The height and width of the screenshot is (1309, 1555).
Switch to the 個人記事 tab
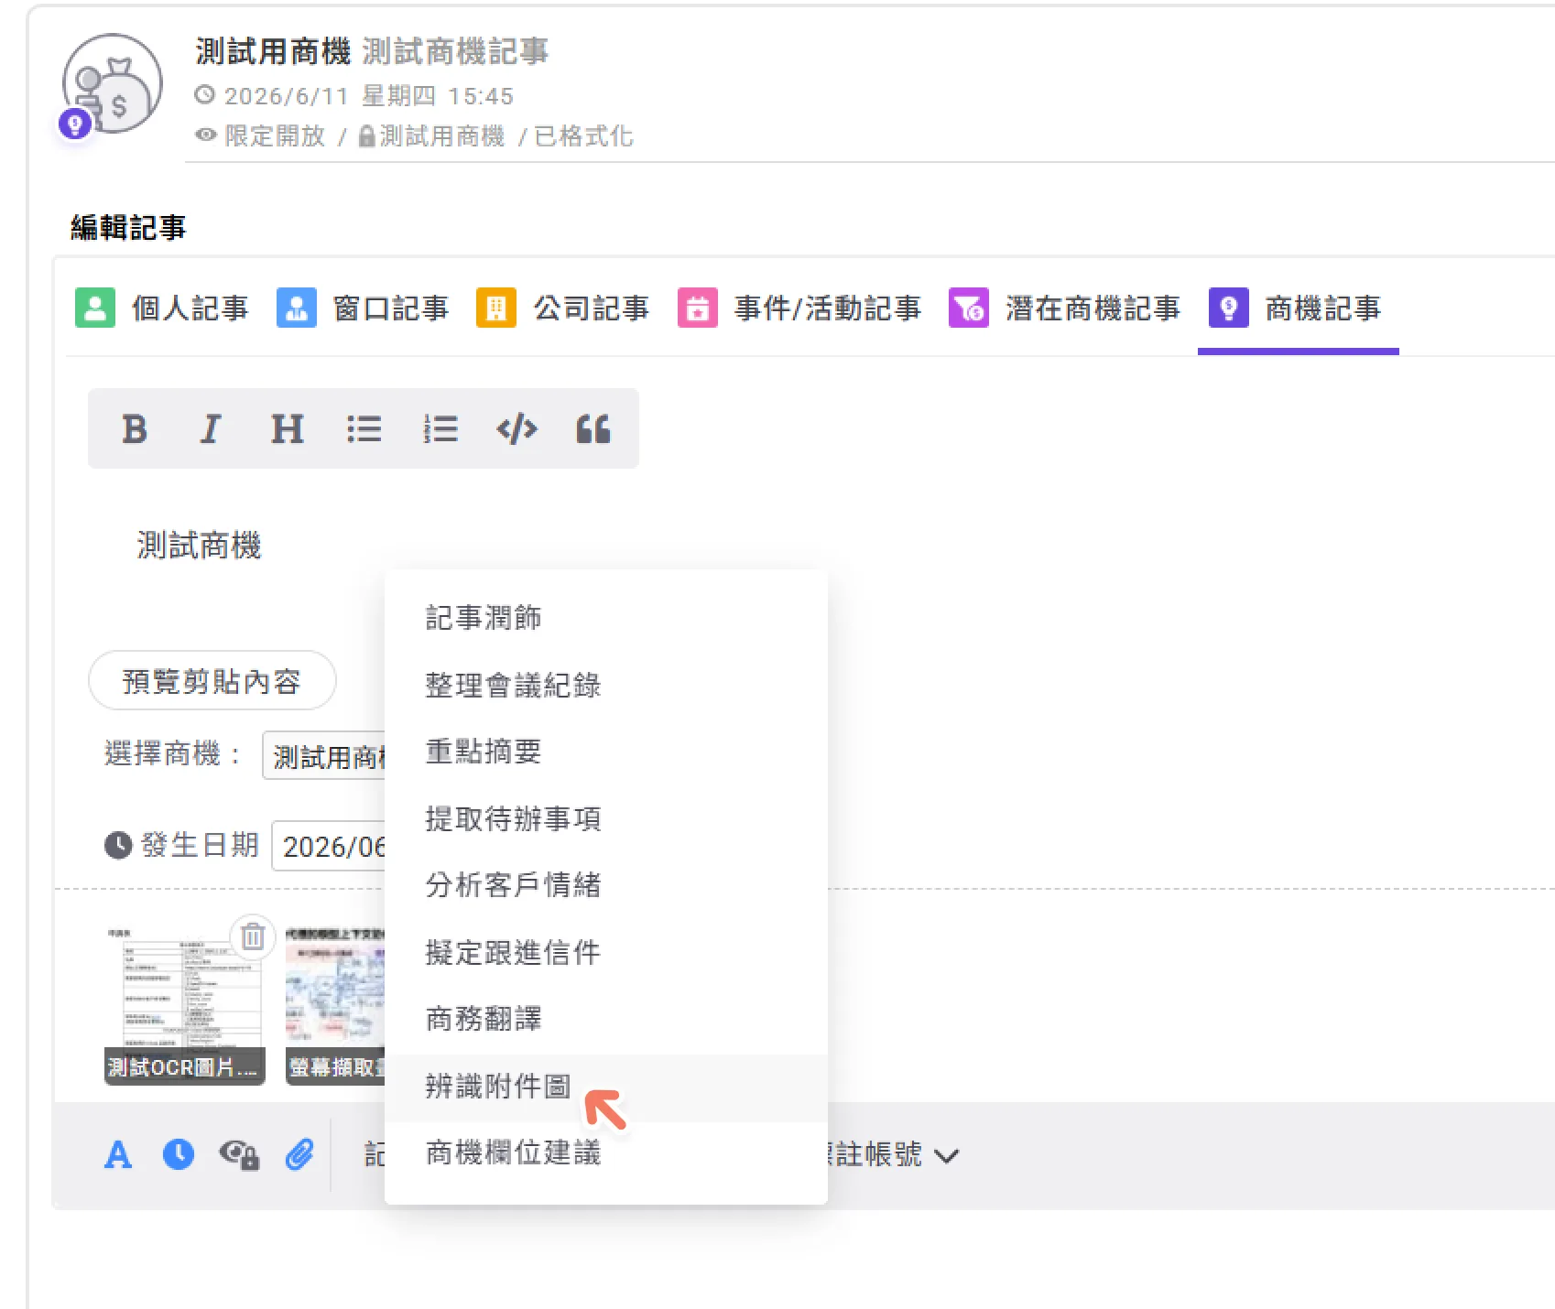click(162, 308)
